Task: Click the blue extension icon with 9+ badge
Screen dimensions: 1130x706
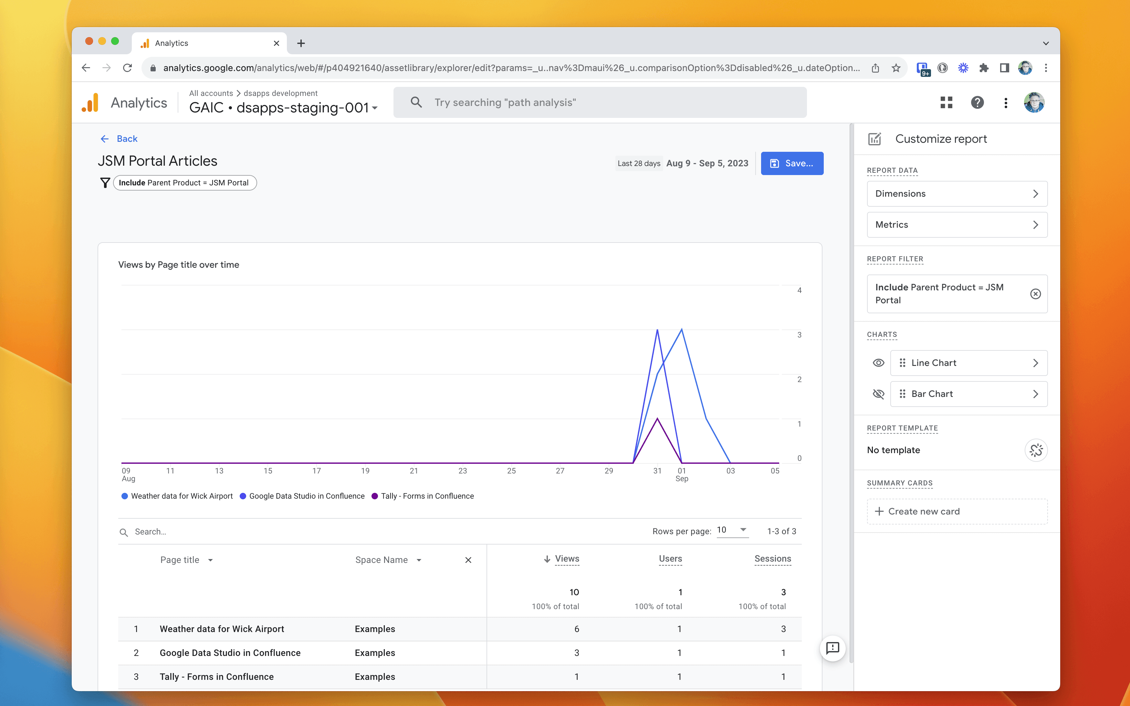Action: click(923, 69)
